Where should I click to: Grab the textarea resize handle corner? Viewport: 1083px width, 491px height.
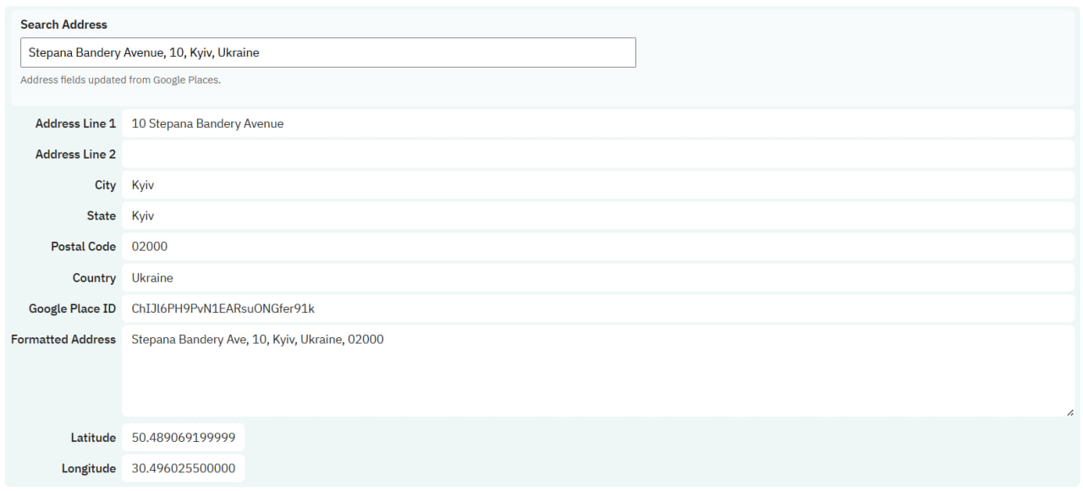pyautogui.click(x=1069, y=412)
